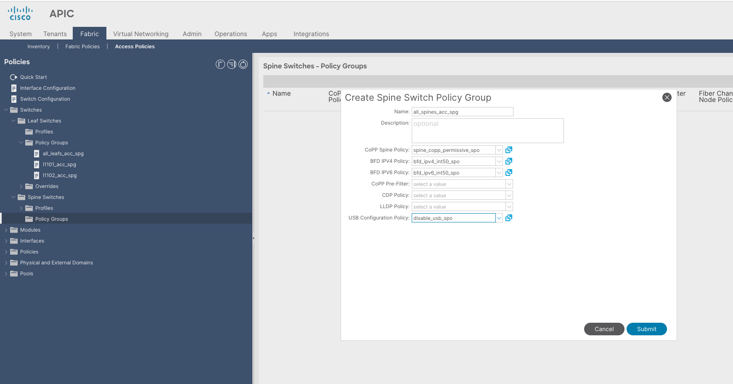This screenshot has width=733, height=384.
Task: Close the Create Spine Switch Policy Group dialog
Action: pos(667,97)
